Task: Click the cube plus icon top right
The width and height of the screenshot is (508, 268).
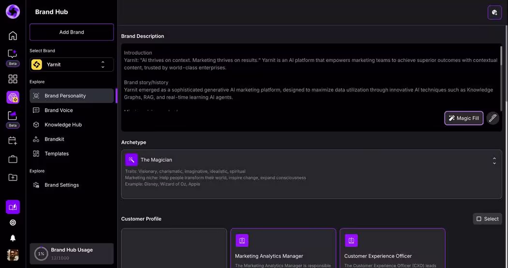Action: tap(494, 13)
